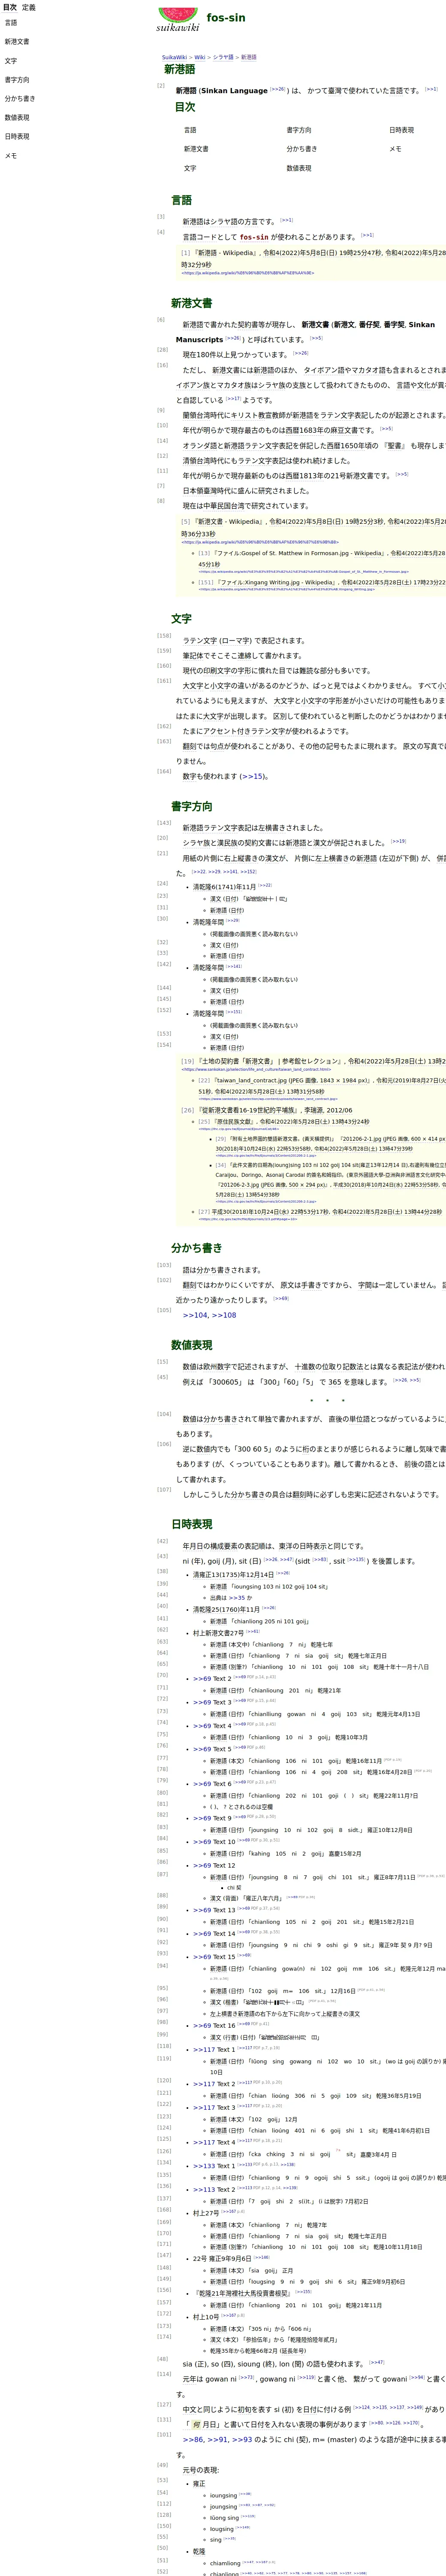Follow the >>108 reference link
This screenshot has height=2576, width=446.
224,1315
